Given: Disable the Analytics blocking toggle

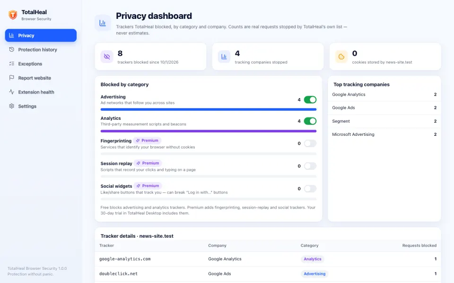Looking at the screenshot, I should pos(310,121).
